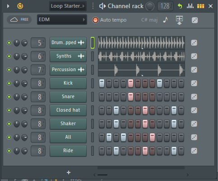Select the Closed hat channel button
This screenshot has height=181, width=218.
[68, 110]
